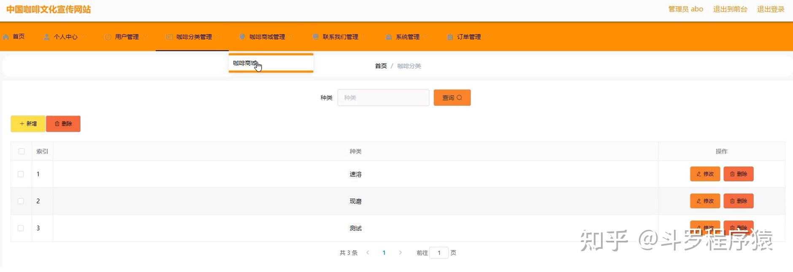This screenshot has height=272, width=793.
Task: Expand the 咖啡分类管理 dropdown chevron
Action: coord(218,37)
